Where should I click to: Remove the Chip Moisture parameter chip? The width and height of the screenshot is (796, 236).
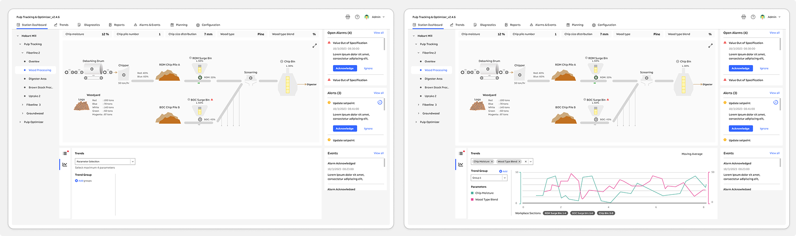492,162
